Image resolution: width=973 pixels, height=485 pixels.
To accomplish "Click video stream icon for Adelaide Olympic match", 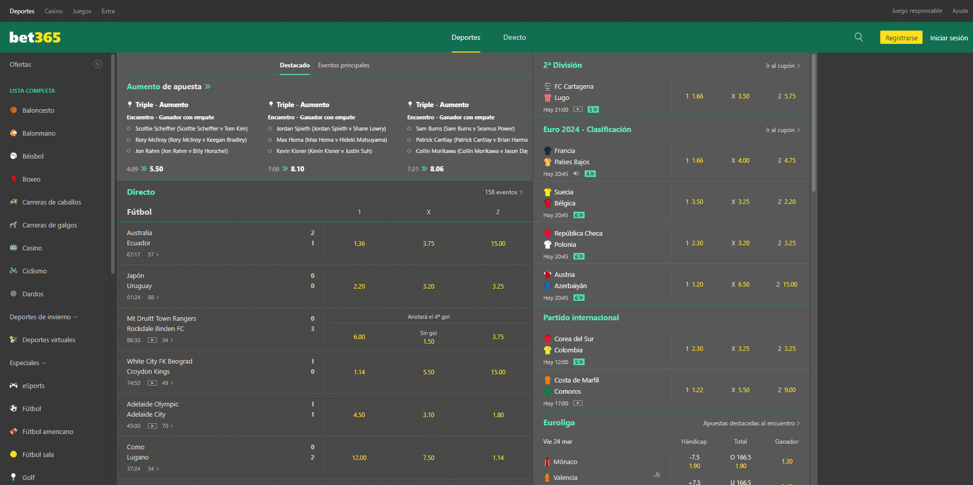I will [152, 426].
